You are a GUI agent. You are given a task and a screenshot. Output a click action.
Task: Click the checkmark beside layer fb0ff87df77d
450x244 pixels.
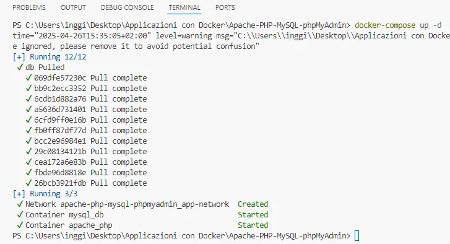(28, 130)
